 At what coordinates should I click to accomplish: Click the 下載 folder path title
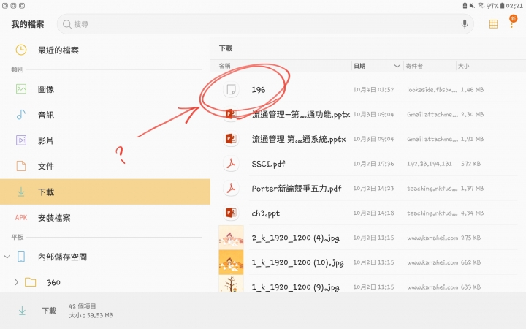[x=226, y=48]
